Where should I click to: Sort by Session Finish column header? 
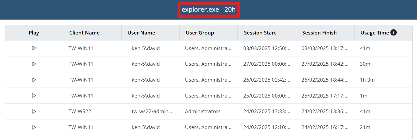[319, 33]
